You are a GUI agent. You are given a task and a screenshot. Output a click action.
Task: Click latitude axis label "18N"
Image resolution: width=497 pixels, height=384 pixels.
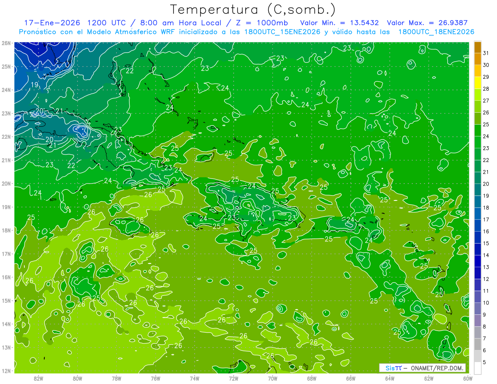6,230
